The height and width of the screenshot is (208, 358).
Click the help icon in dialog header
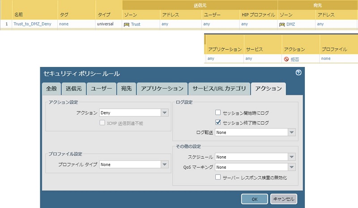tap(298, 72)
